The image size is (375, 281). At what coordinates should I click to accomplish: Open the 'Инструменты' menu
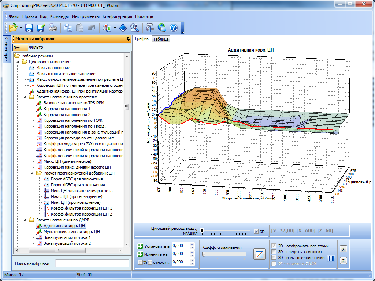[x=86, y=16]
